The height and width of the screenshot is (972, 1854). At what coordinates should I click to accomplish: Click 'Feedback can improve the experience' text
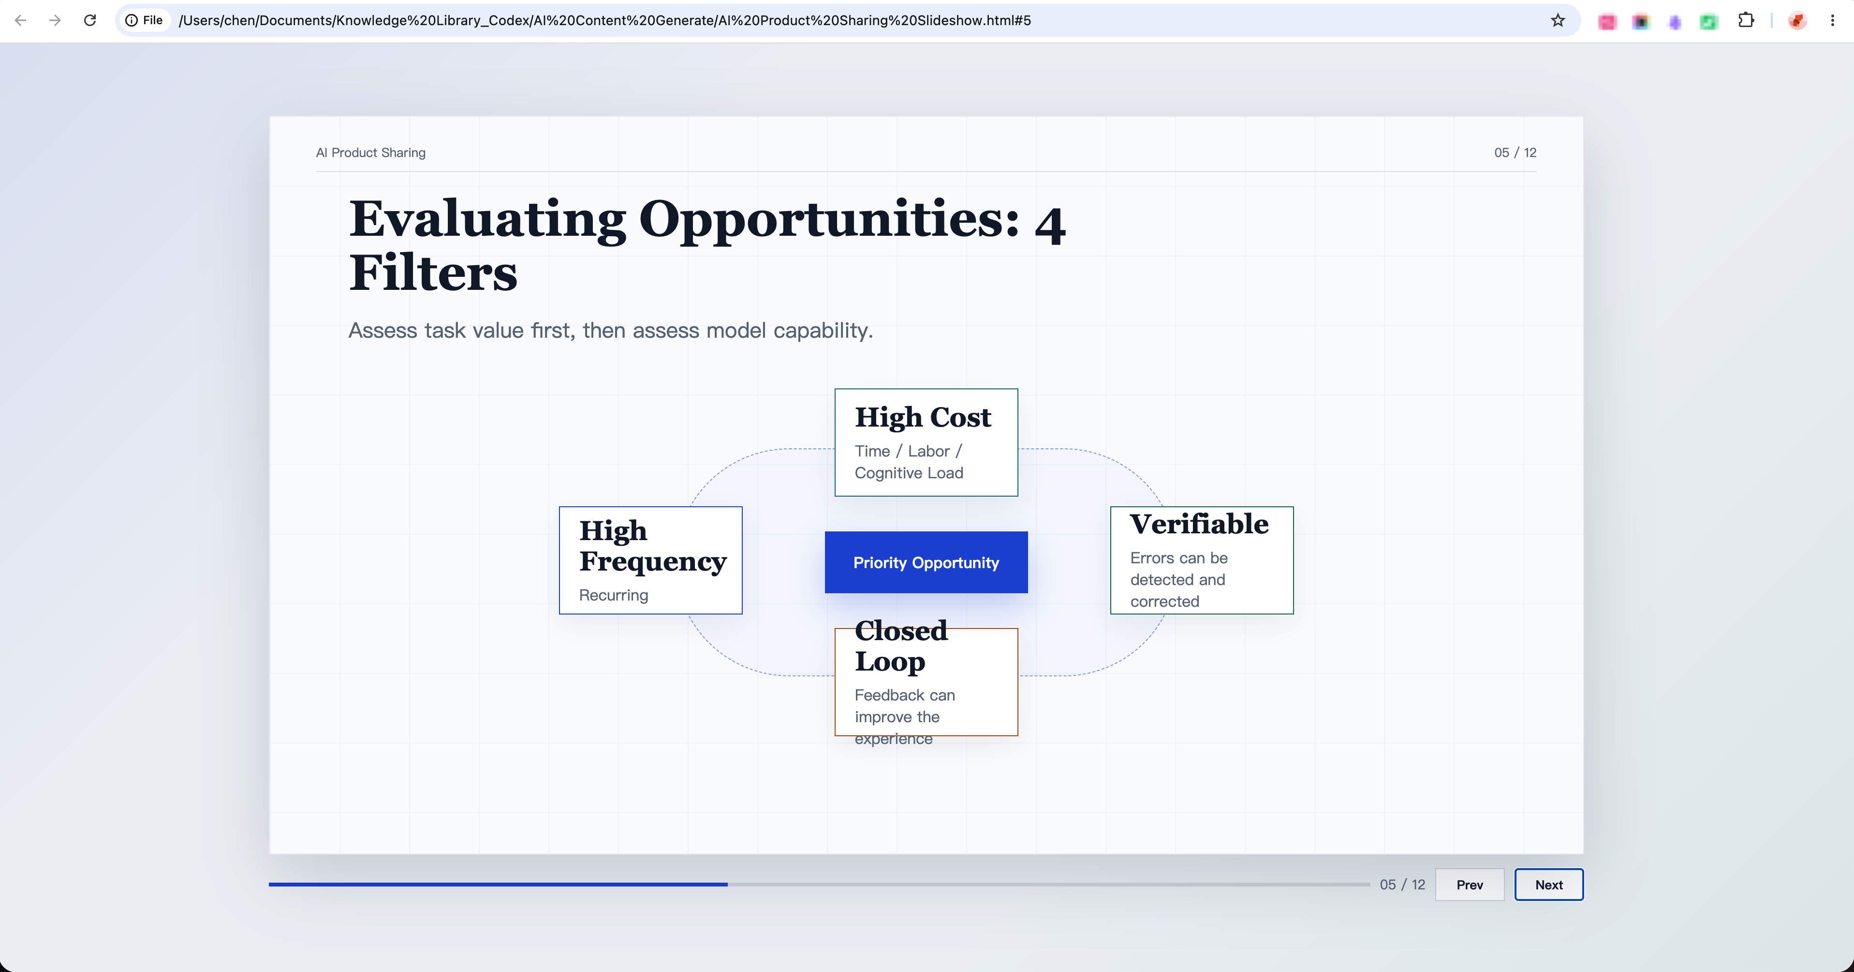point(905,717)
